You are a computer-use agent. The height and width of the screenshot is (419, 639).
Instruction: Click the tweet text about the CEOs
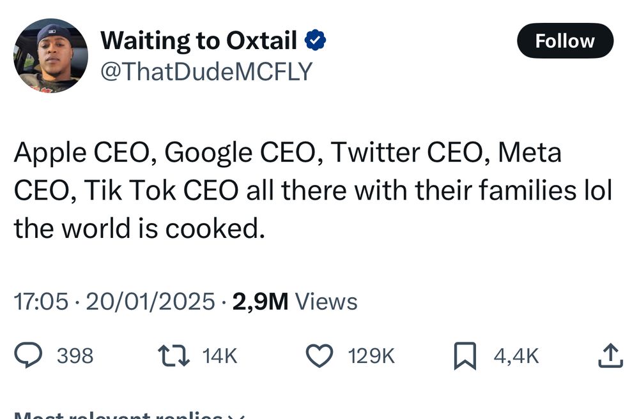(312, 191)
